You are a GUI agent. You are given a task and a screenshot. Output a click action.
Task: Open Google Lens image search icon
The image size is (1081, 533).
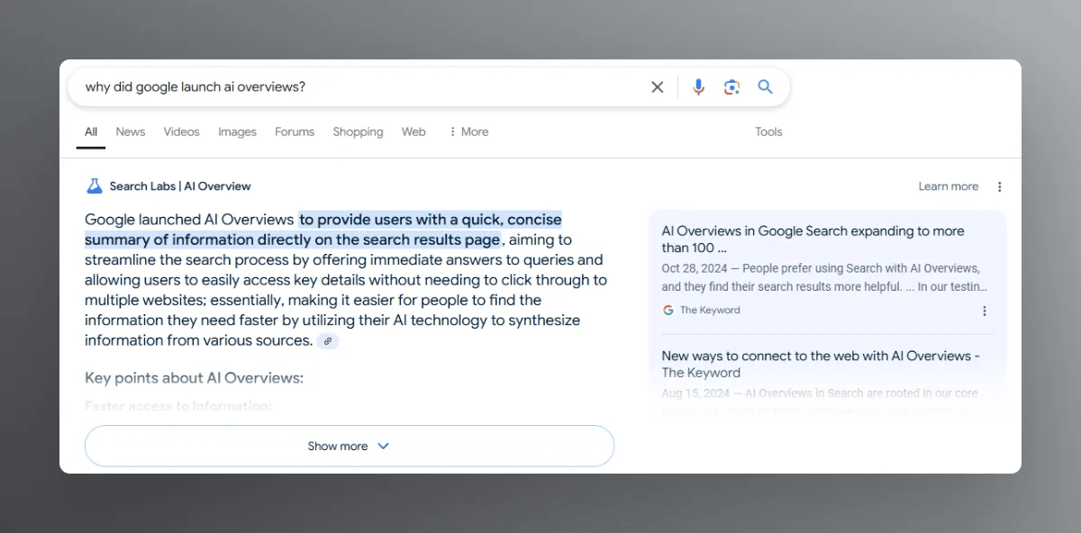pyautogui.click(x=731, y=87)
